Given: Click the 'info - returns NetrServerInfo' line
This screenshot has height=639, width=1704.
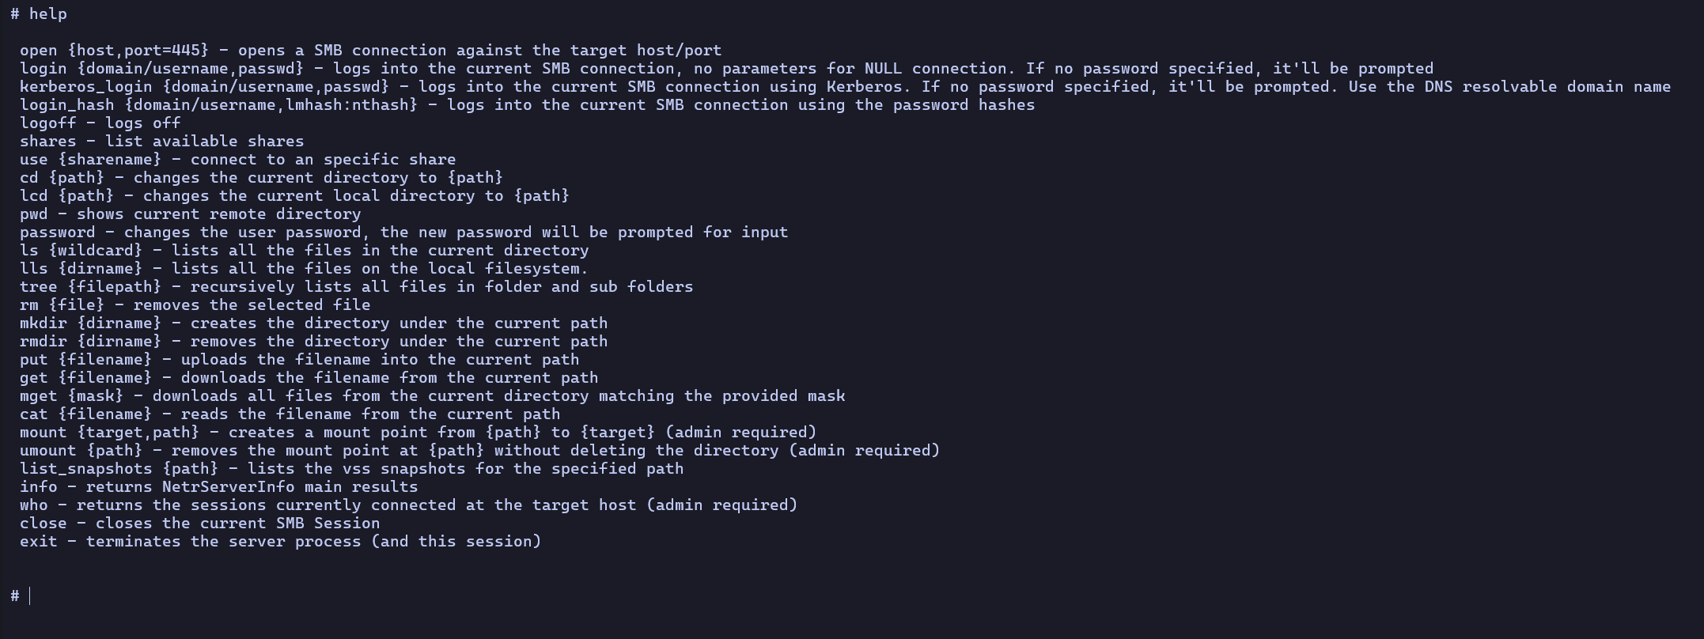Looking at the screenshot, I should 218,487.
